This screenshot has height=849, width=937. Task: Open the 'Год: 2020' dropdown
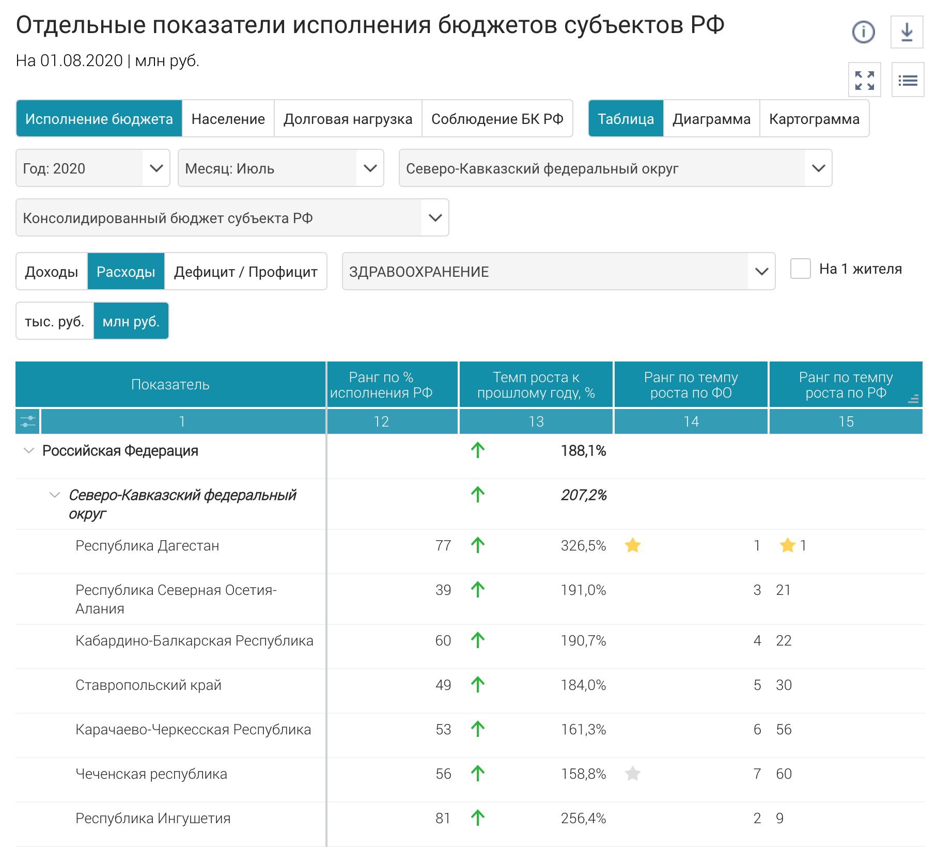coord(93,168)
